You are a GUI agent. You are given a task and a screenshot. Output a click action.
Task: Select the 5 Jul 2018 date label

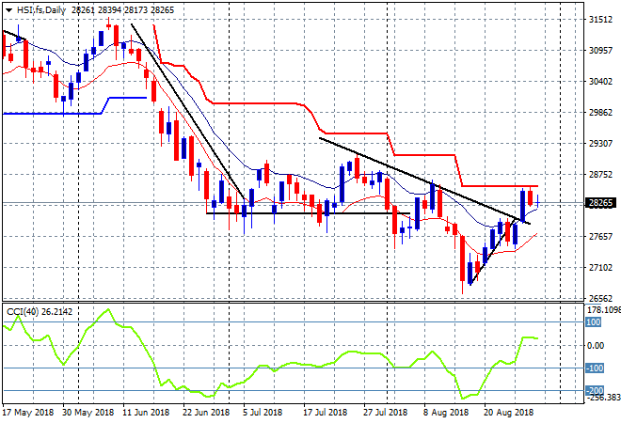tap(263, 413)
